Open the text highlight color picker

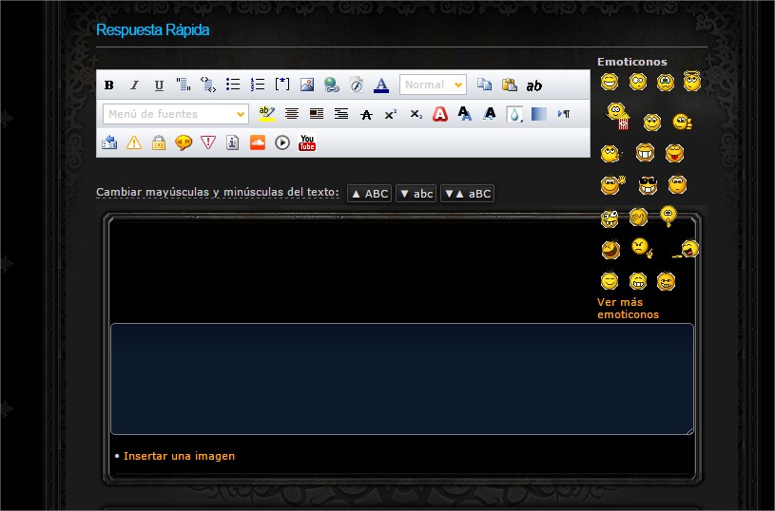[267, 115]
